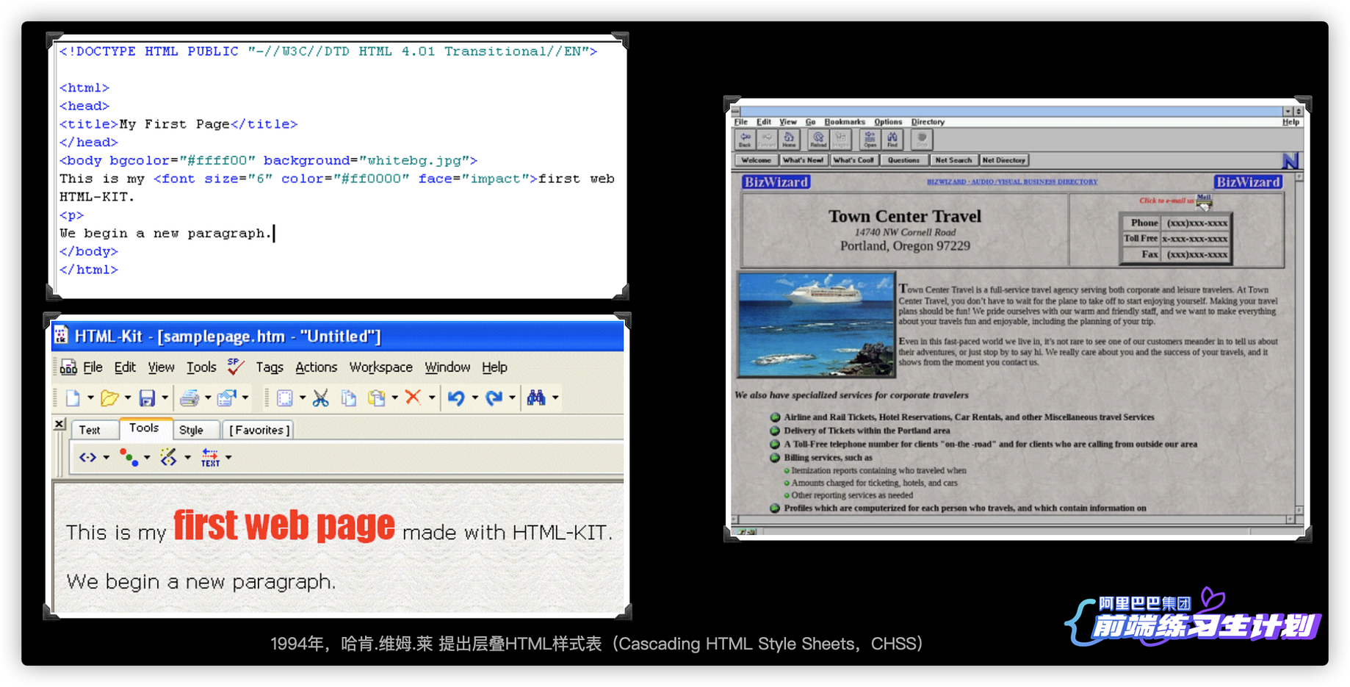Screen dimensions: 1350x687
Task: Click the Images button in Netscape toolbar
Action: (840, 140)
